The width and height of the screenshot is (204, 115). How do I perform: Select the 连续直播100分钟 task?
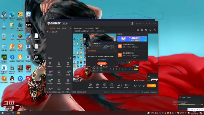[x=132, y=46]
